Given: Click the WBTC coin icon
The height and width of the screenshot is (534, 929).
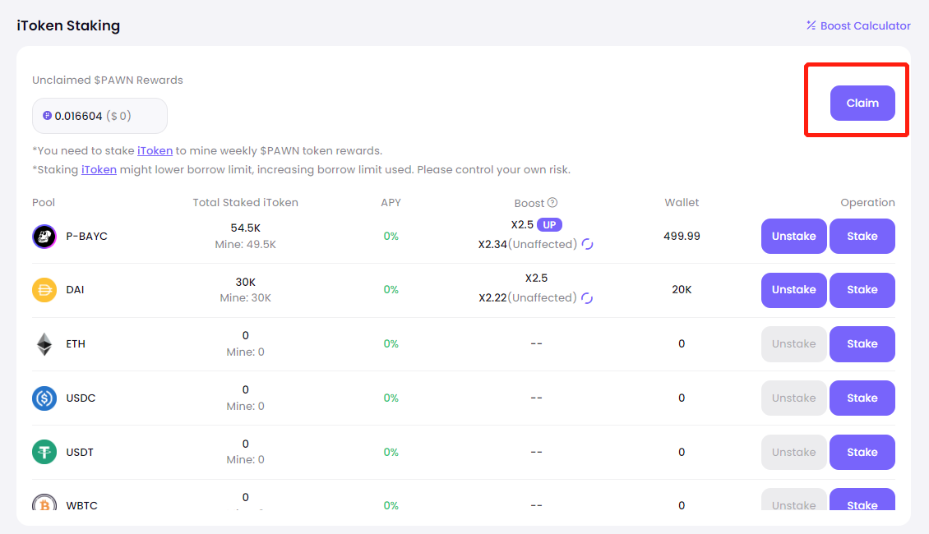Looking at the screenshot, I should pyautogui.click(x=44, y=503).
